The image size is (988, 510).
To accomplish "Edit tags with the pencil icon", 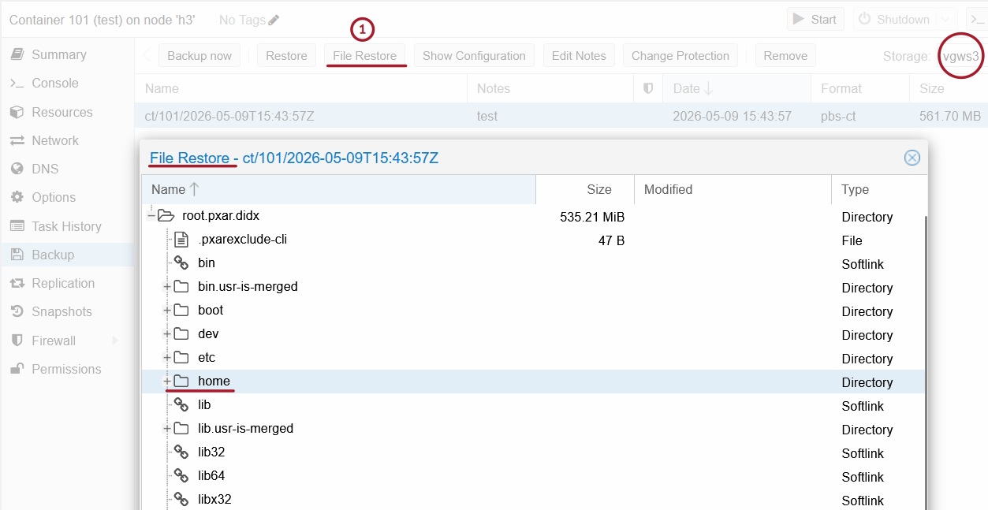I will point(274,20).
